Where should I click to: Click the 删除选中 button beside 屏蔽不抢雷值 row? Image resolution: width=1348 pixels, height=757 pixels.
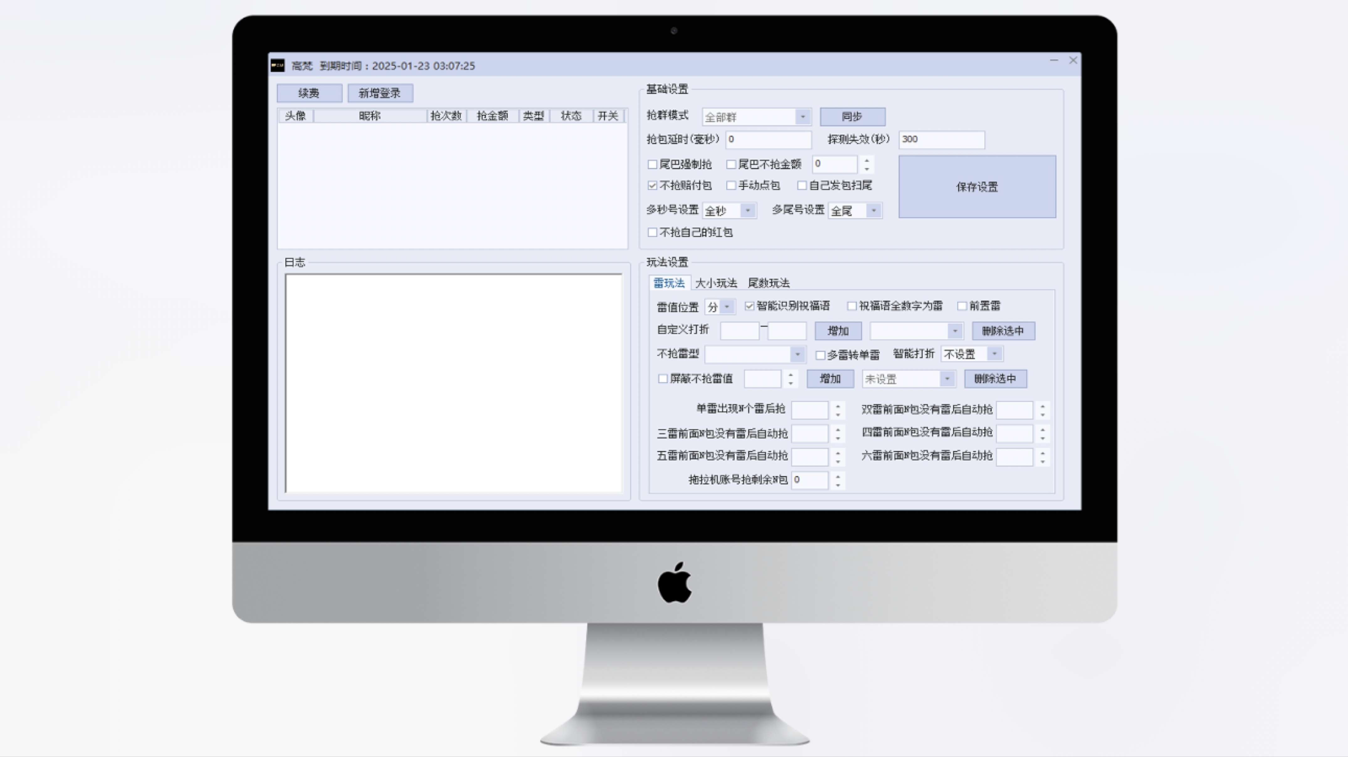click(995, 378)
